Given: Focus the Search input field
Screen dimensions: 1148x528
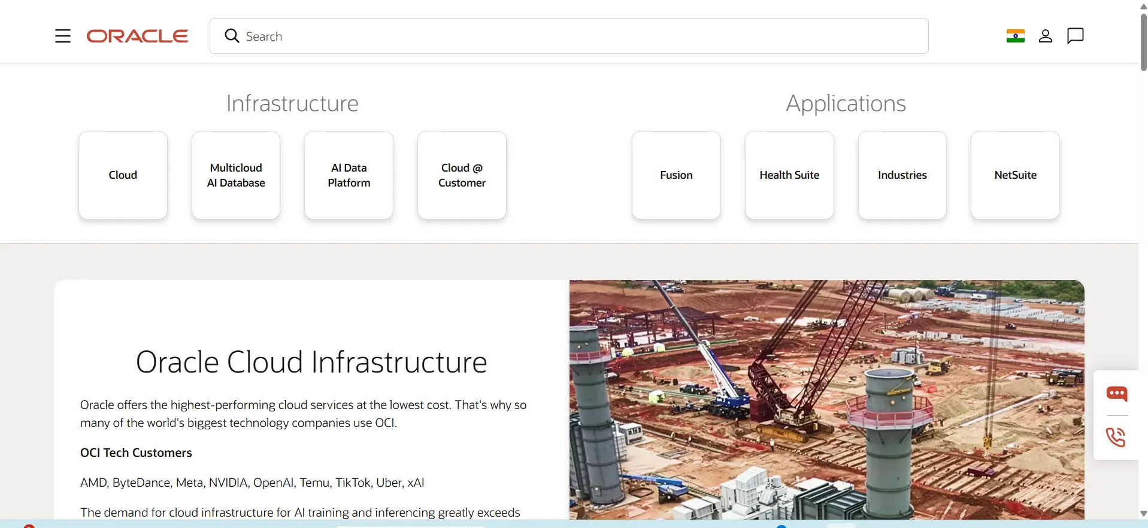Looking at the screenshot, I should (x=569, y=36).
